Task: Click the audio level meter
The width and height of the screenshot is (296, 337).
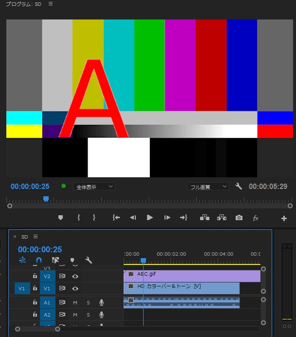Action: coord(287,281)
